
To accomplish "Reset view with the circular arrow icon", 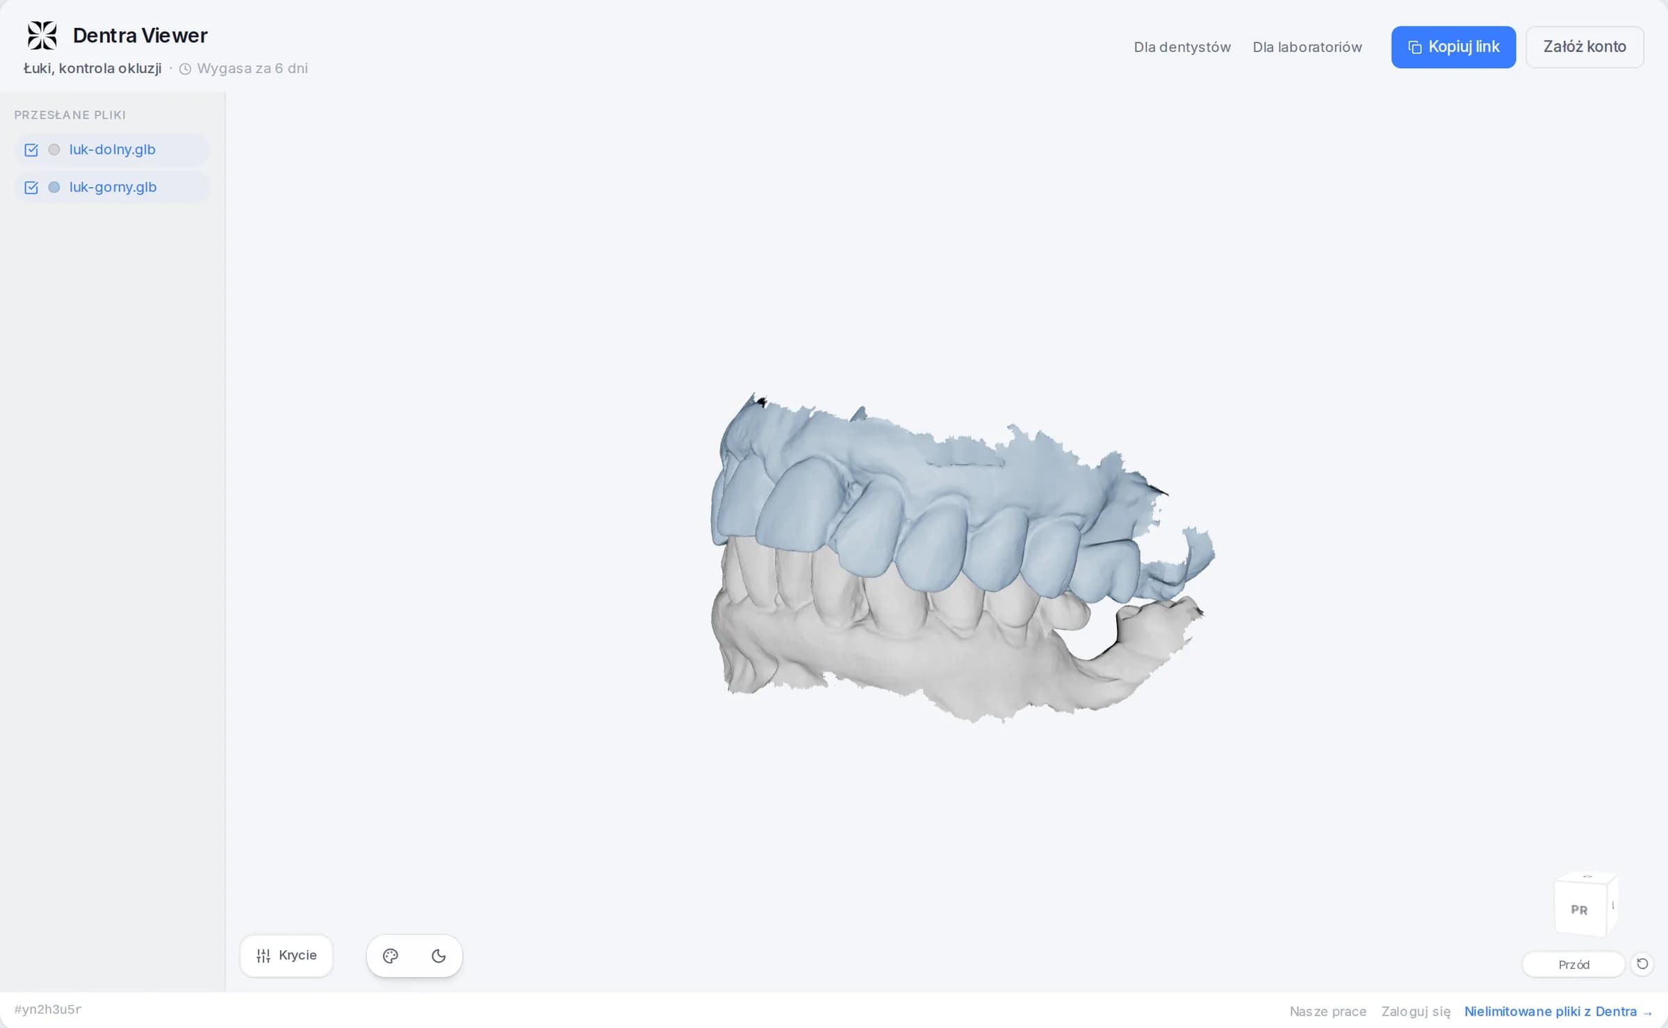I will pos(1642,963).
